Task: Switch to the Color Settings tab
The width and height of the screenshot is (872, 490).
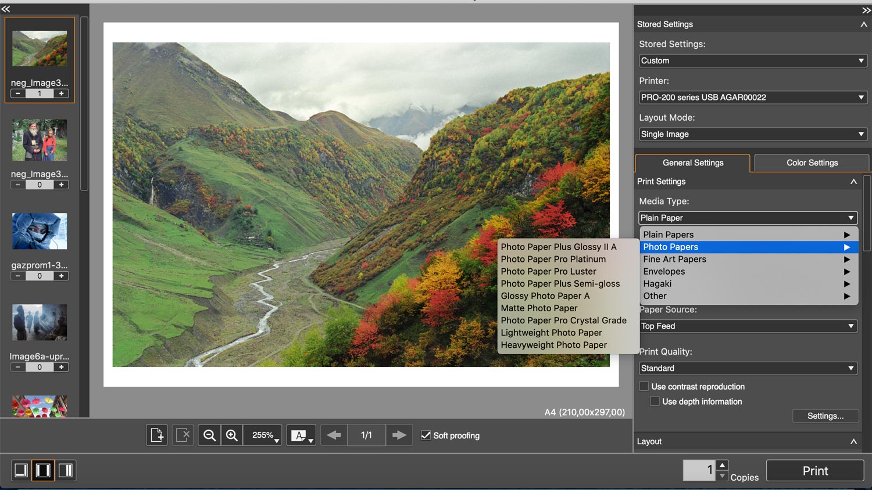Action: [x=812, y=163]
